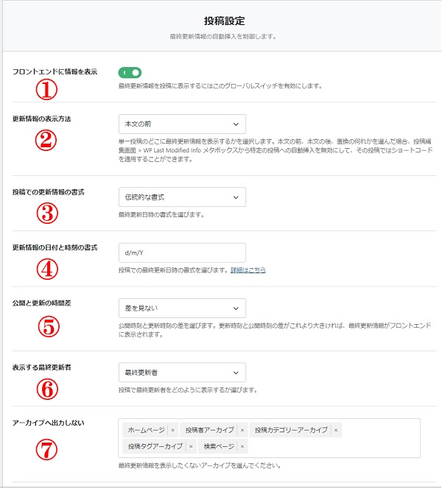
Task: Expand the 表示する最終更新者 dropdown
Action: pyautogui.click(x=181, y=373)
